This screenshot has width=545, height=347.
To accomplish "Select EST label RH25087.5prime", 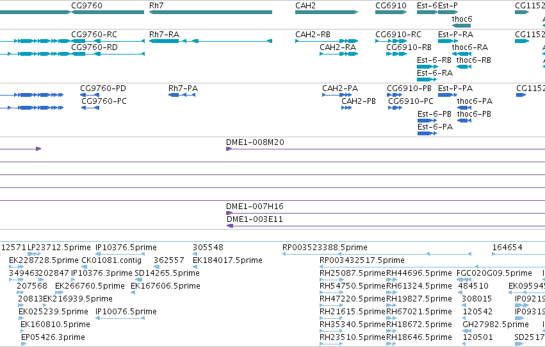I will pyautogui.click(x=352, y=273).
